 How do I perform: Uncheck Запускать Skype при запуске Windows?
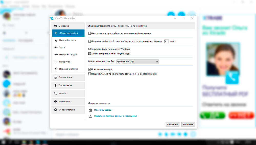89,49
